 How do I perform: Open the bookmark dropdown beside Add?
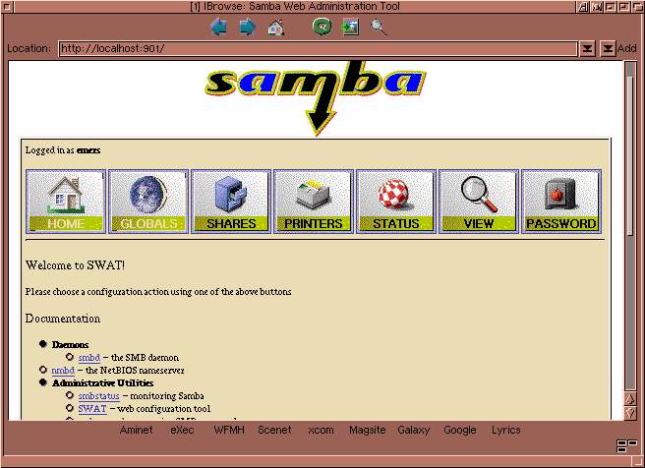point(608,48)
